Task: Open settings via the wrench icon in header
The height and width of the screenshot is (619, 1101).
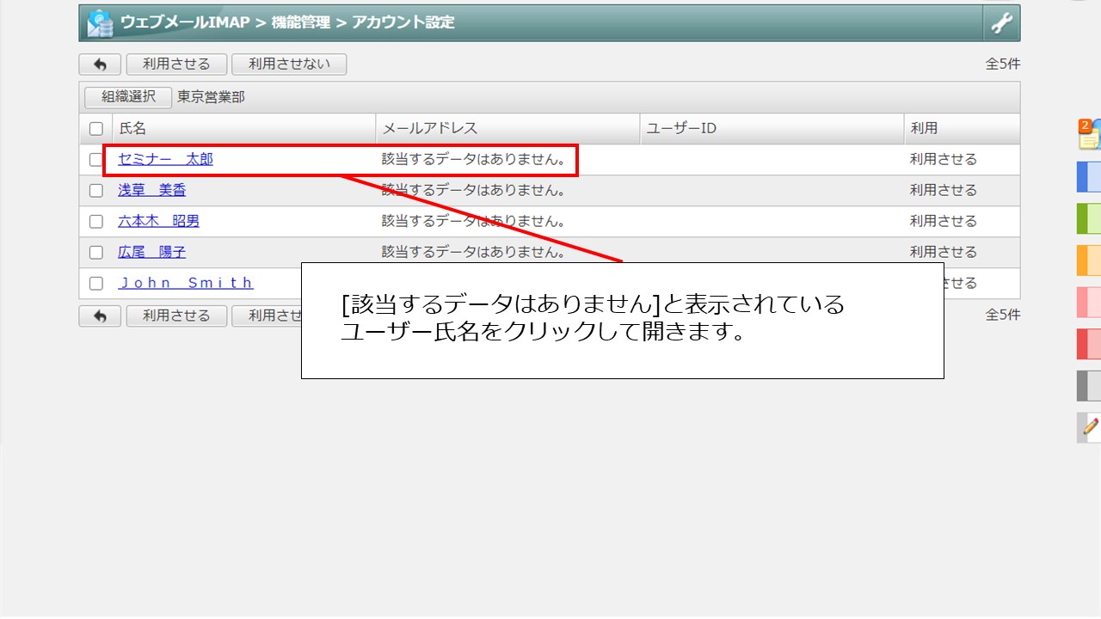Action: click(x=1000, y=21)
